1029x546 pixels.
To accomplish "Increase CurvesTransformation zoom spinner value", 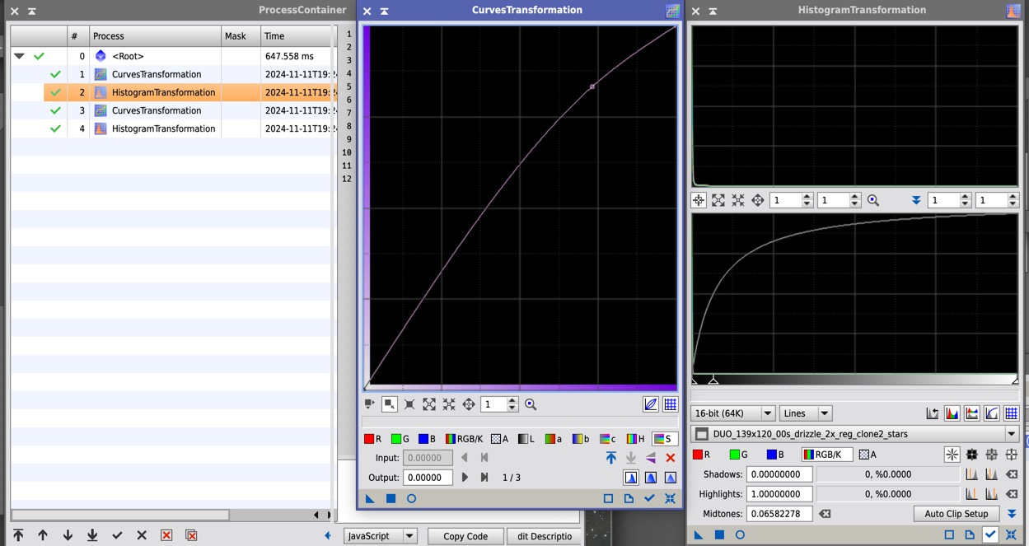I will [512, 401].
